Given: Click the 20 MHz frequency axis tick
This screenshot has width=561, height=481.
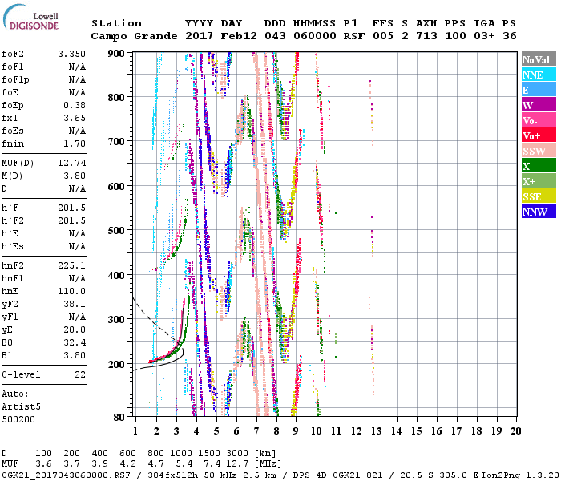Looking at the screenshot, I should pyautogui.click(x=514, y=430).
